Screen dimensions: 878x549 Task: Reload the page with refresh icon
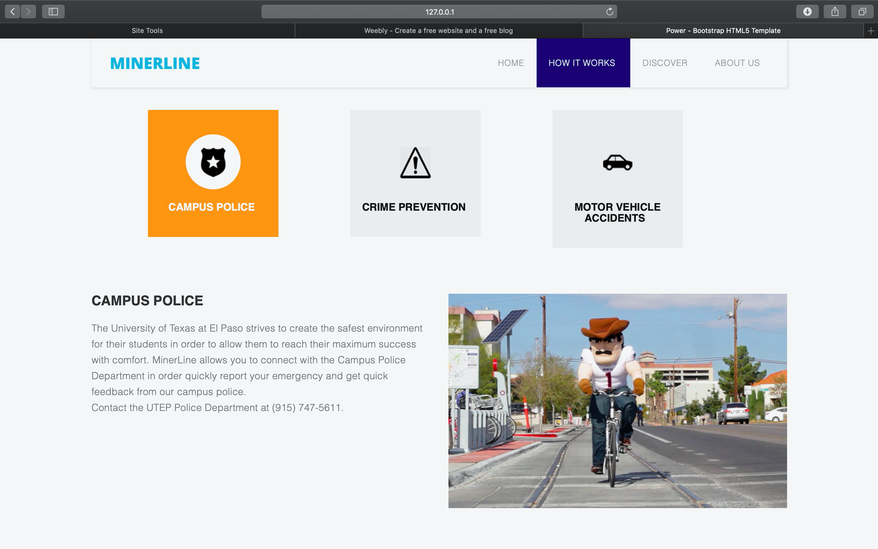(609, 12)
